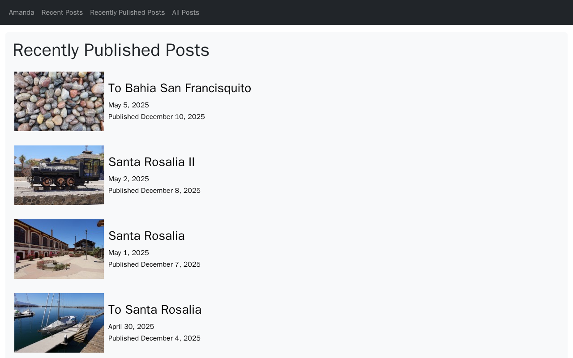
Task: Click the May 2, 2025 date text
Action: click(x=128, y=179)
